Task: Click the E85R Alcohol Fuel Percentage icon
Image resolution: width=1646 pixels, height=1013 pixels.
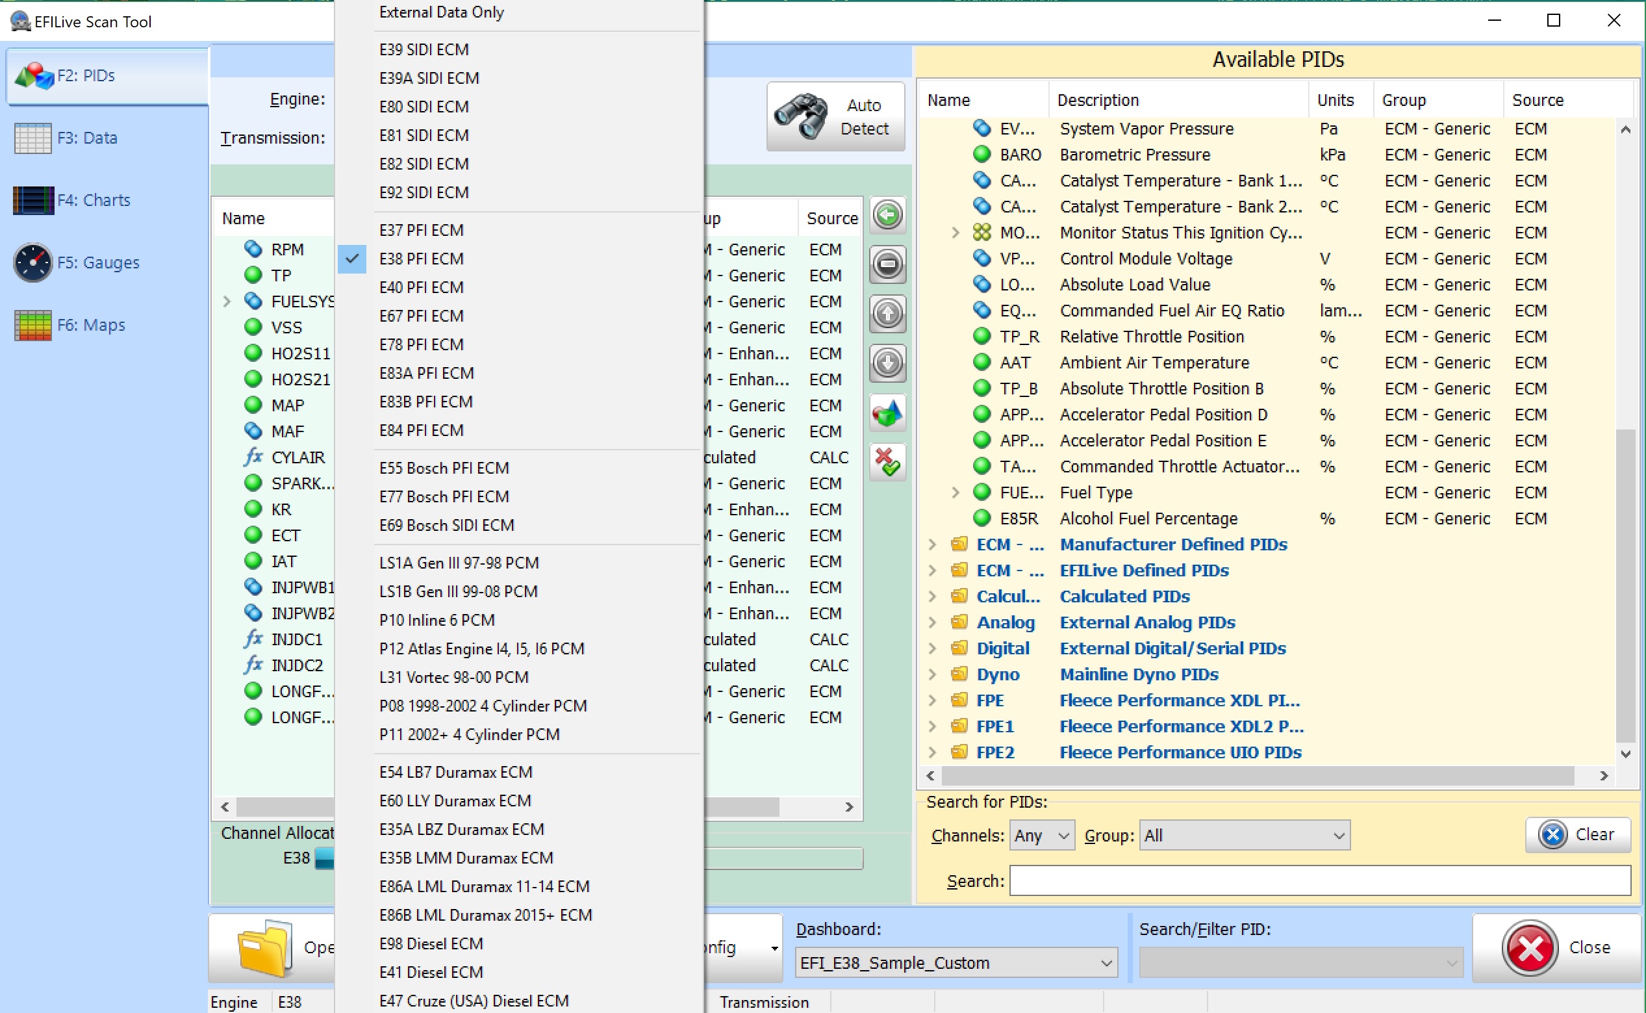Action: click(981, 519)
